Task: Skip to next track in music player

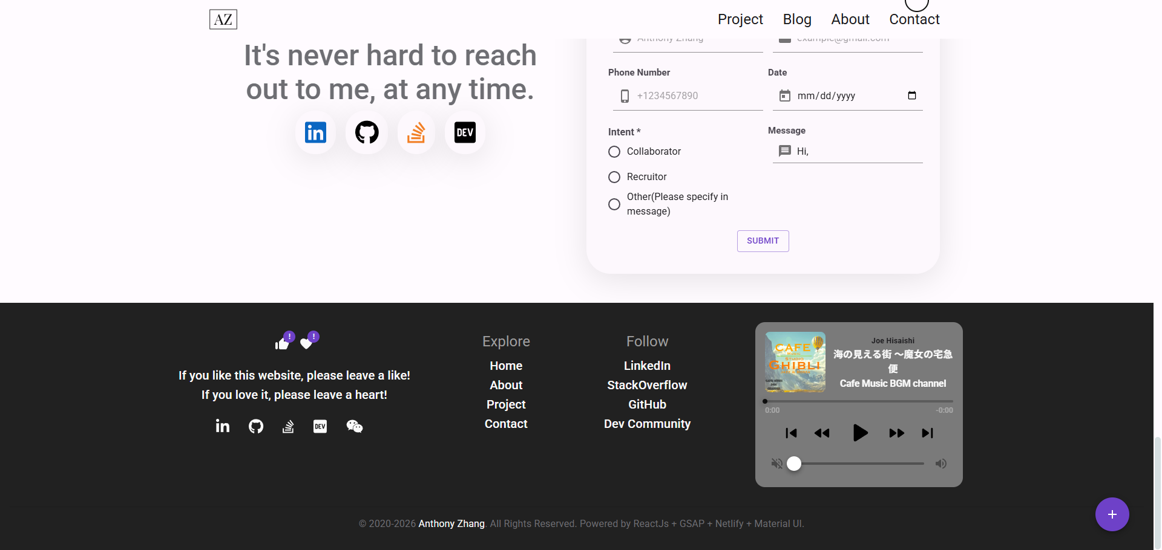Action: [927, 433]
